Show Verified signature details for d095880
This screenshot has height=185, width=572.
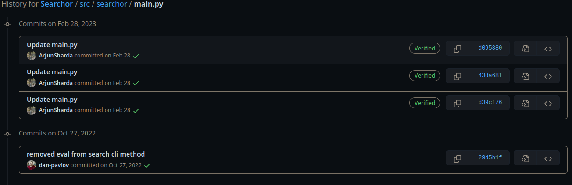[425, 48]
